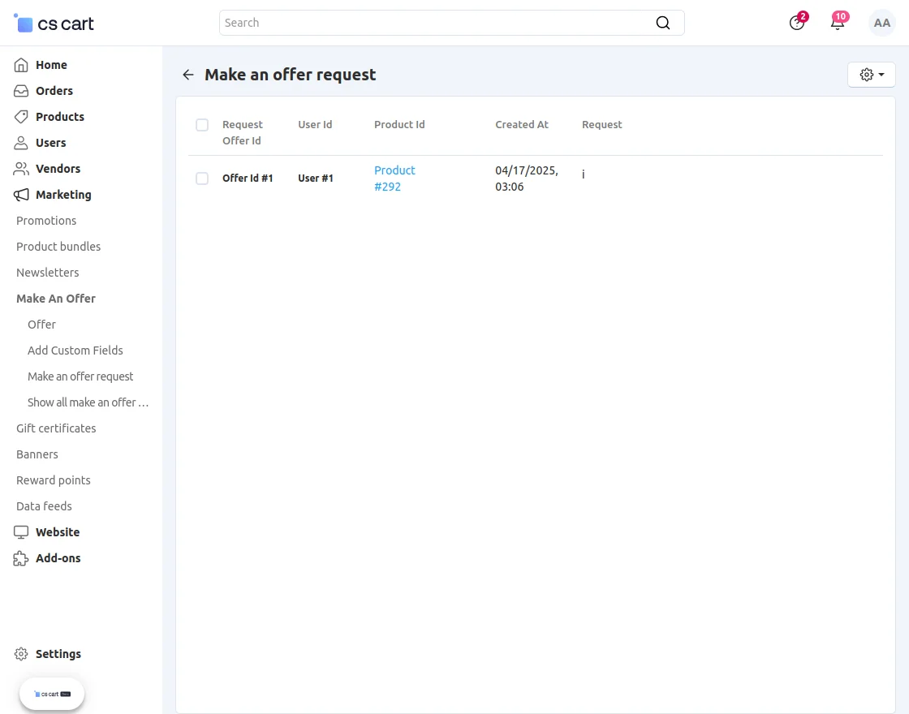Image resolution: width=909 pixels, height=714 pixels.
Task: Click the floating CS-Cart widget at bottom left
Action: click(x=52, y=694)
